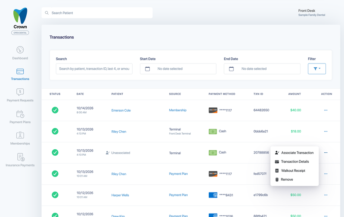Click unassociated person icon in Patient column

108,153
